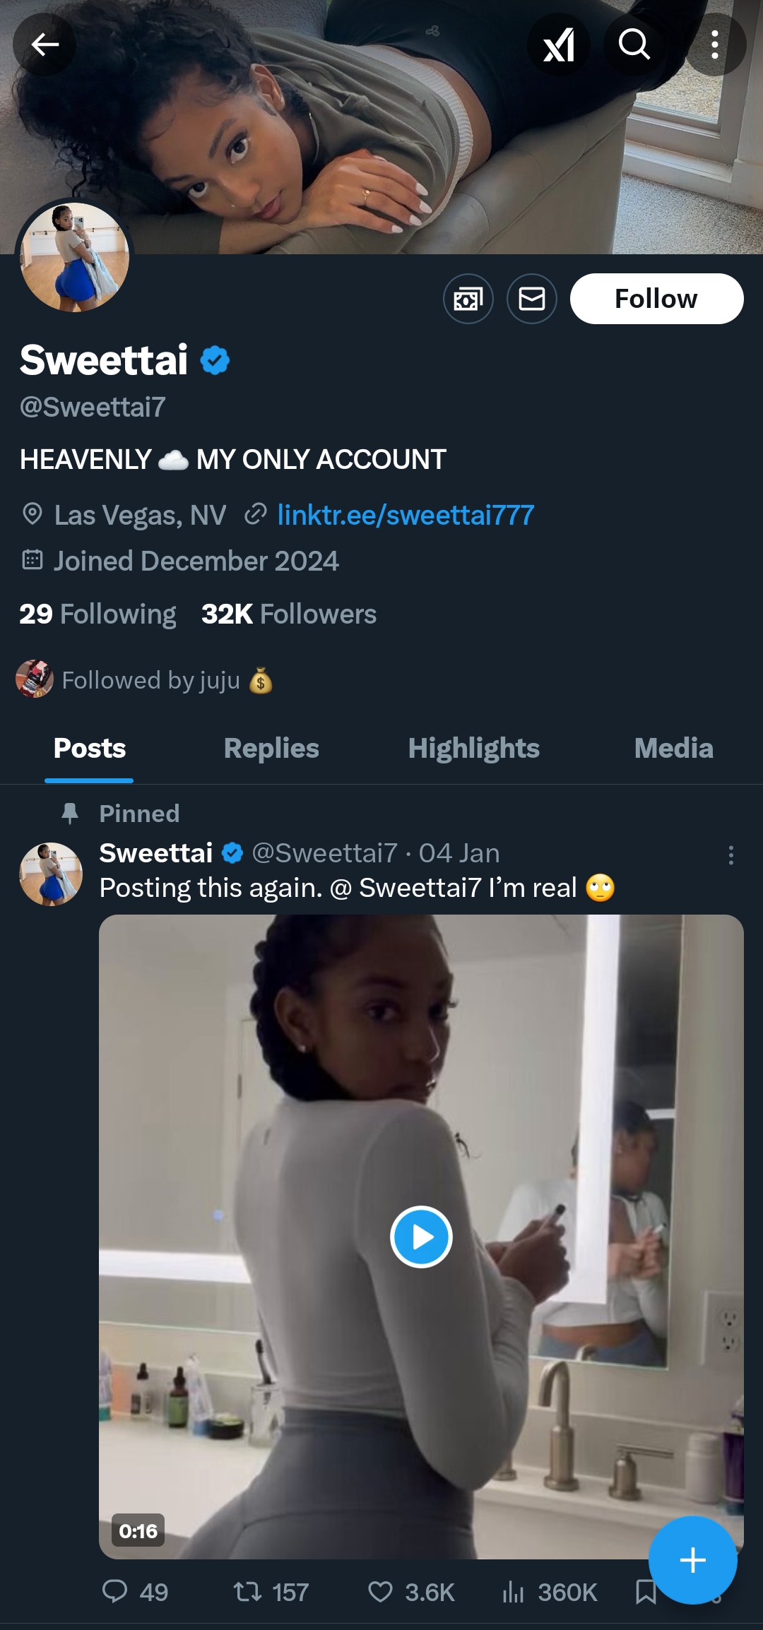Tap the search magnifier icon
The image size is (763, 1630).
tap(634, 45)
